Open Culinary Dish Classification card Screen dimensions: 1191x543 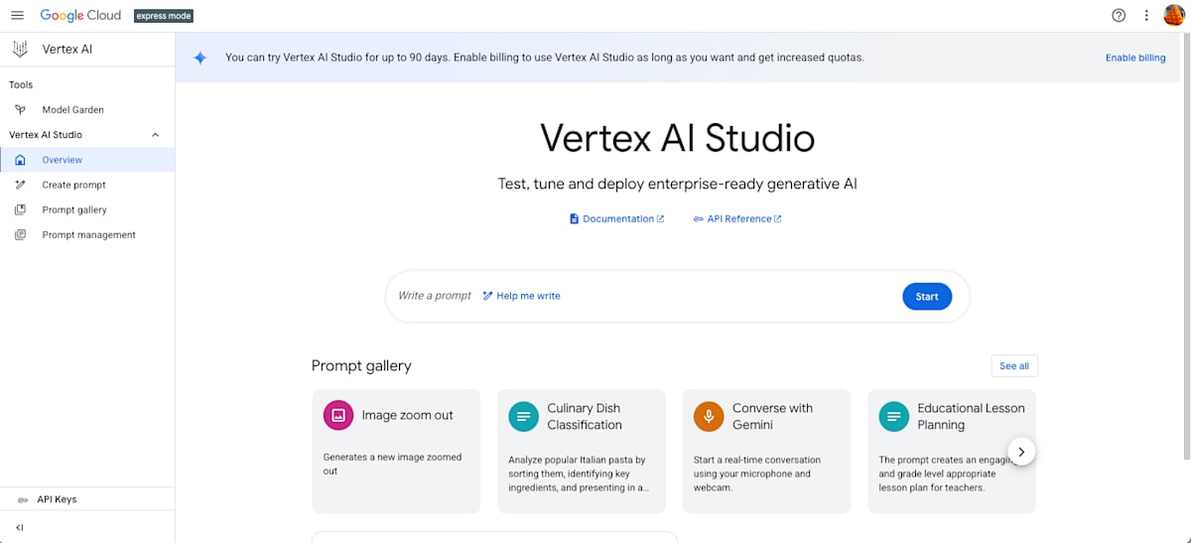(x=582, y=452)
